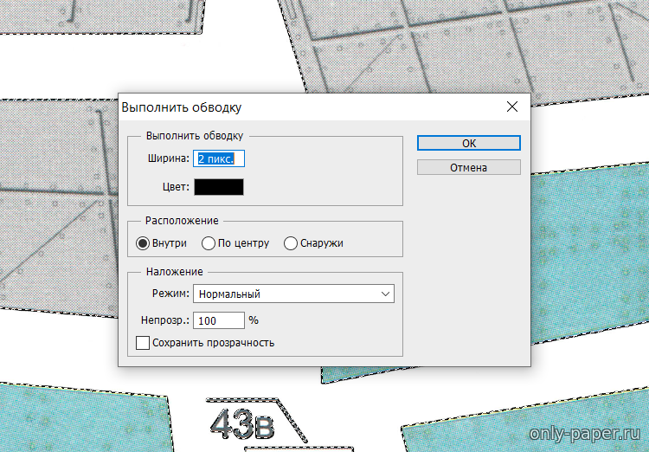The image size is (649, 452).
Task: Click OK to apply the stroke
Action: 468,143
